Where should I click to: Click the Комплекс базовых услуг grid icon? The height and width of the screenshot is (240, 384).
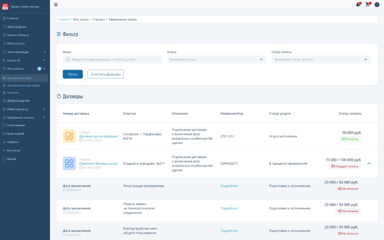(x=70, y=163)
